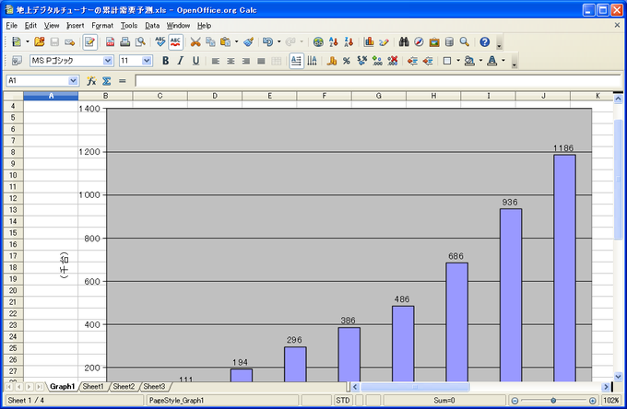Click the Cut scissors icon
The width and height of the screenshot is (627, 409).
(195, 41)
